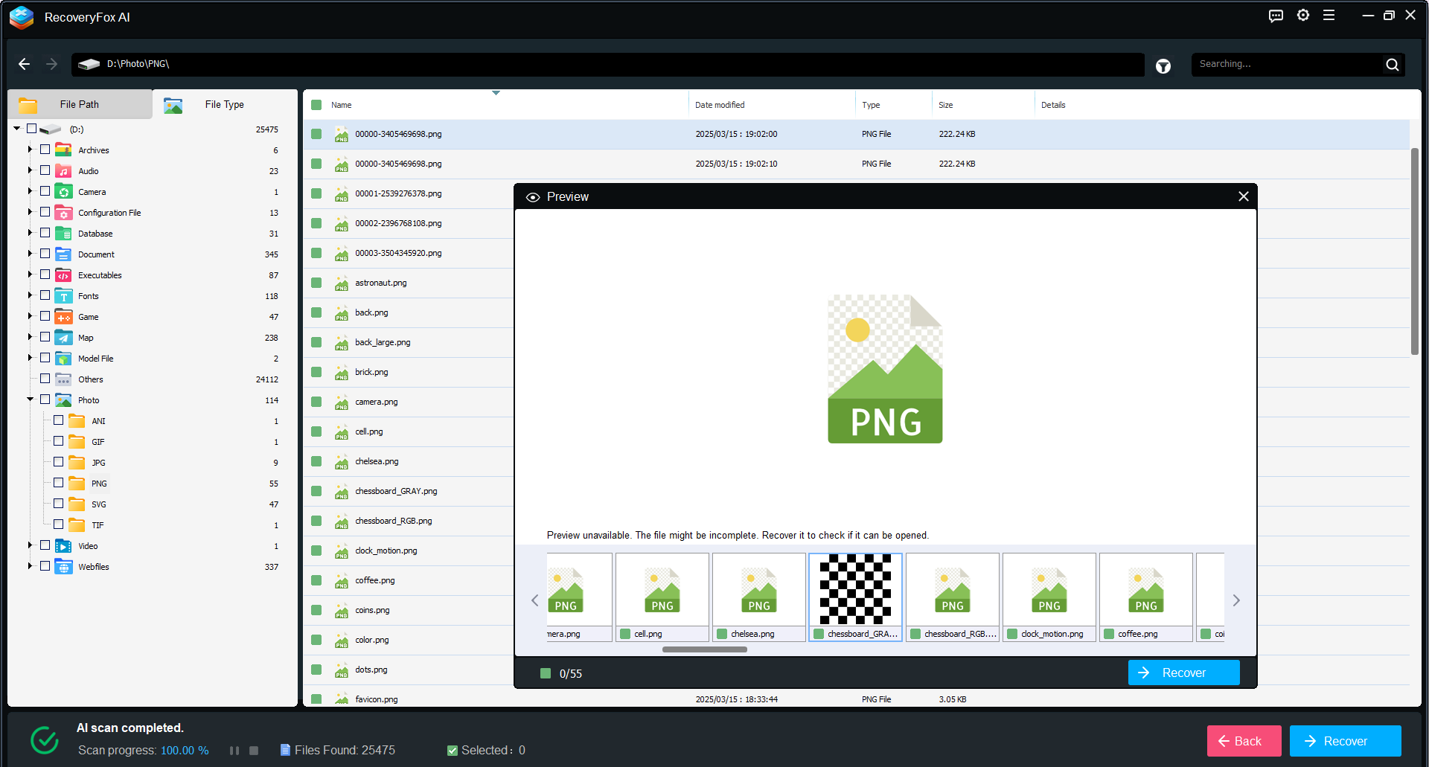The width and height of the screenshot is (1429, 767).
Task: Click the search magnifier icon
Action: 1392,65
